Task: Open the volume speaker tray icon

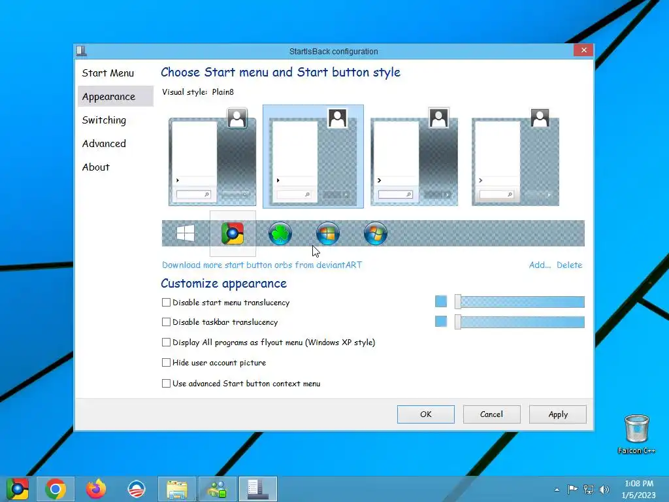Action: pyautogui.click(x=604, y=489)
